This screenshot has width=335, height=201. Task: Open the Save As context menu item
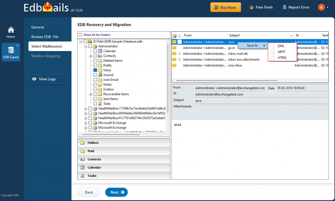[253, 45]
